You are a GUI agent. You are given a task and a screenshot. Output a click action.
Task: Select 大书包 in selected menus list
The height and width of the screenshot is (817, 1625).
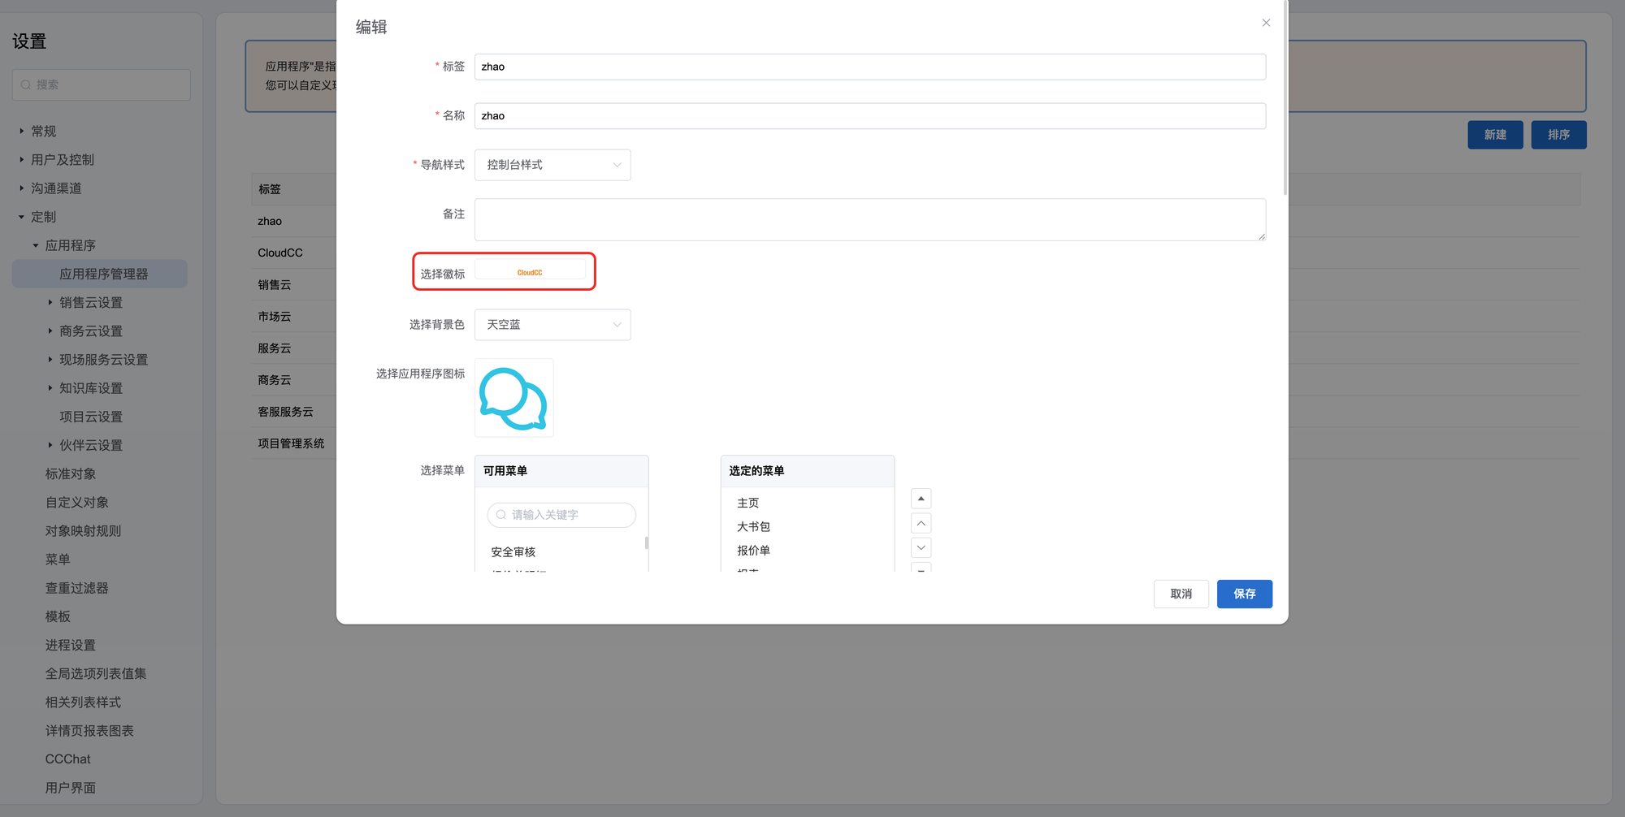click(x=753, y=527)
